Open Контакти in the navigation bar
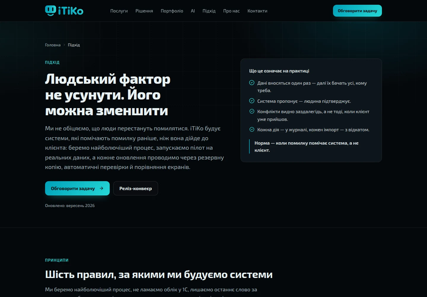 257,11
